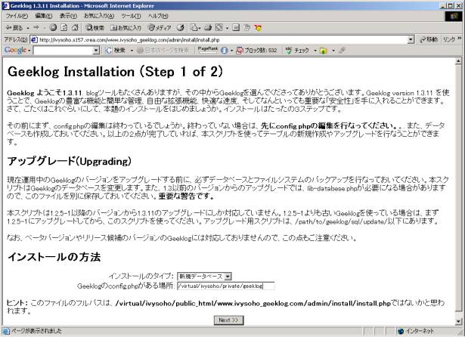Click the Back (戻る) arrow button
Screen dimensions: 465x337
pos(14,27)
